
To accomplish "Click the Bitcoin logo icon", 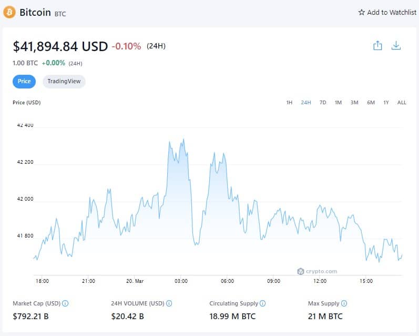I will (x=9, y=12).
